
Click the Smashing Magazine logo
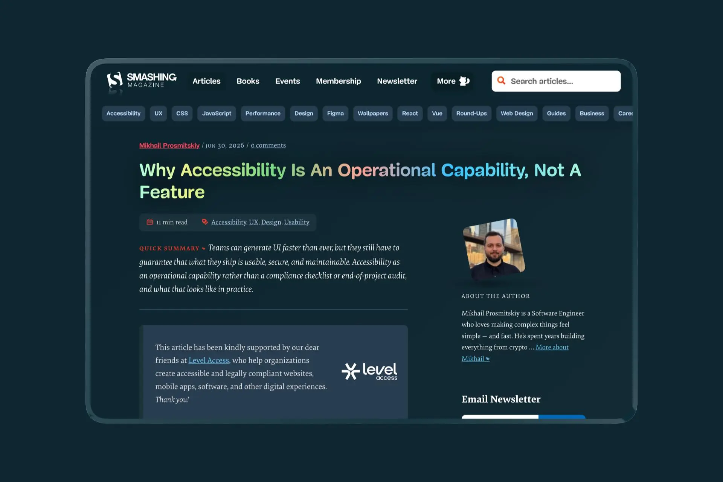coord(142,81)
